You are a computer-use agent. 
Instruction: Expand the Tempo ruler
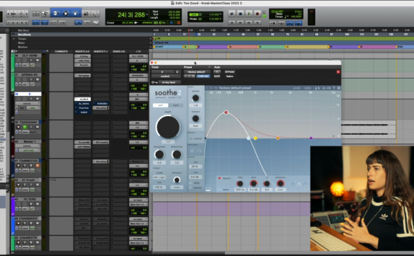coord(14,39)
